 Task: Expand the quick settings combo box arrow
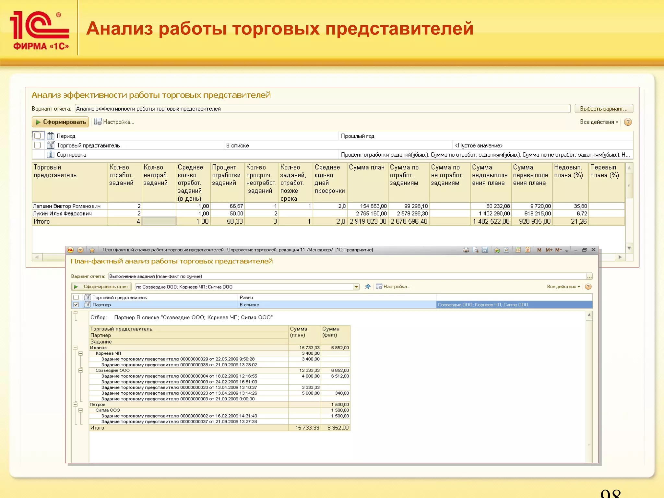[356, 287]
